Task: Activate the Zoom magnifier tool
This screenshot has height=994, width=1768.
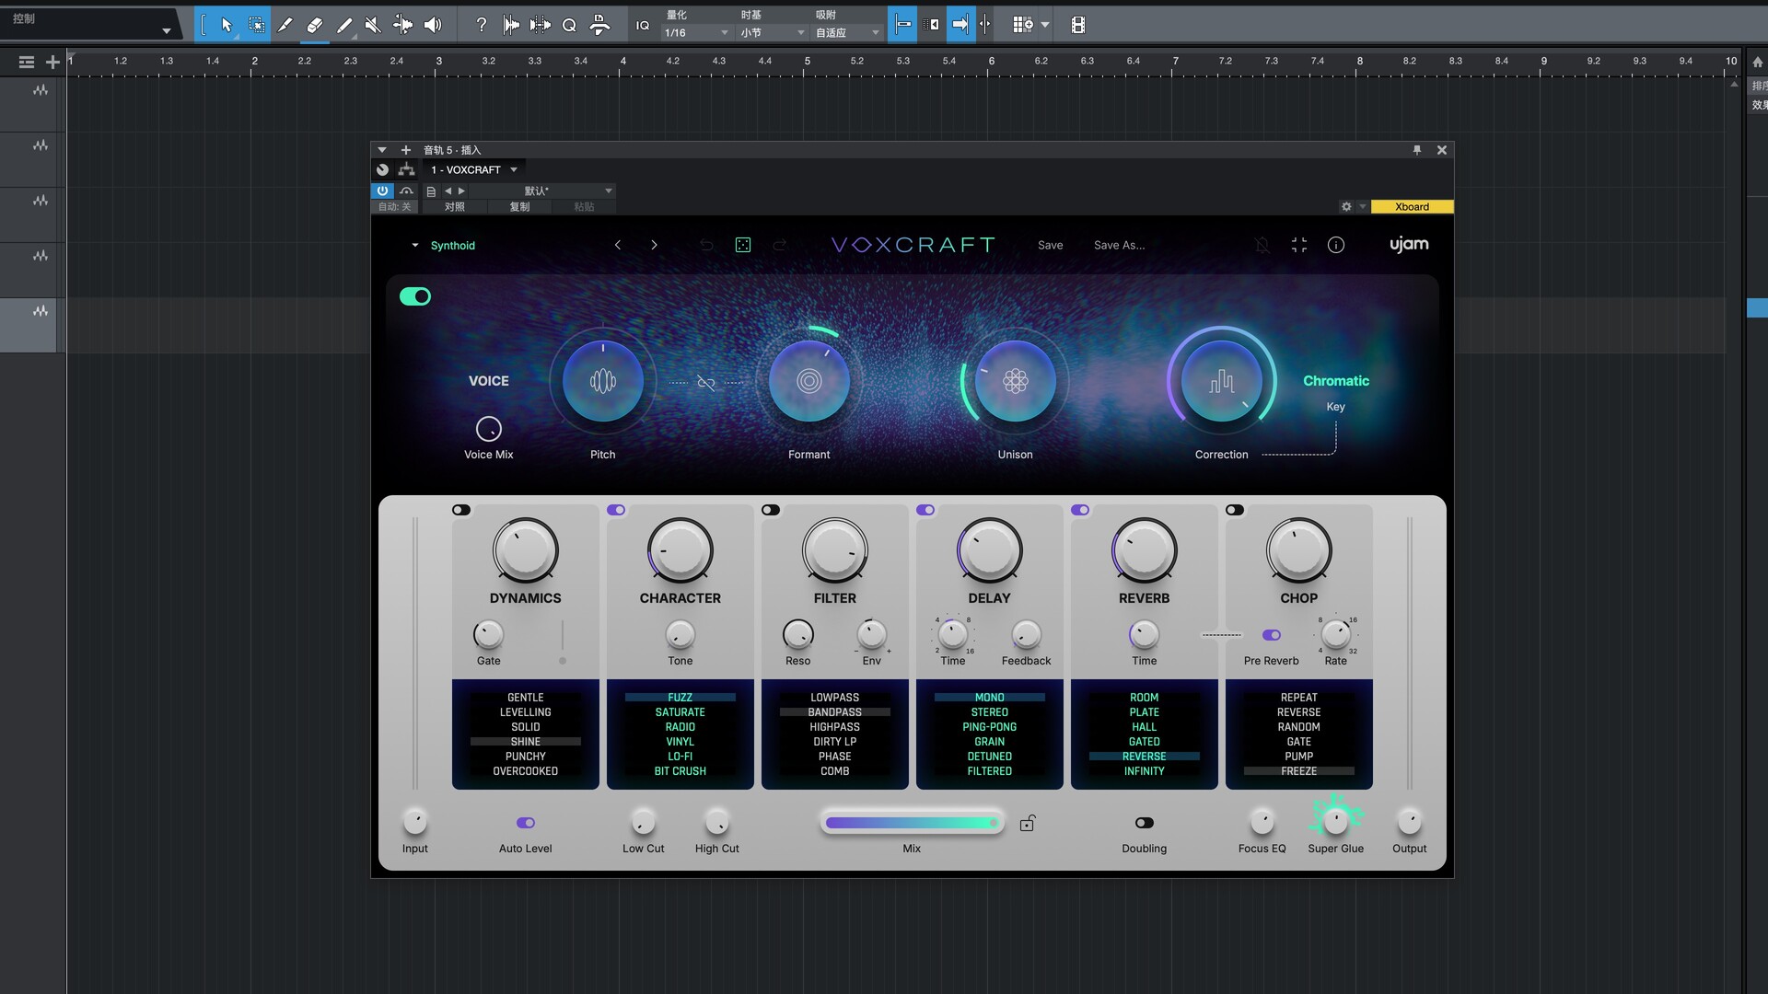Action: (569, 25)
